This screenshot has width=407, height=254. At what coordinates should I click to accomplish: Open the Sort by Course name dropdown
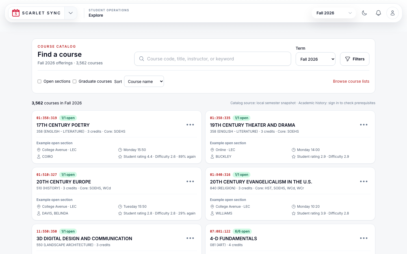coord(144,81)
